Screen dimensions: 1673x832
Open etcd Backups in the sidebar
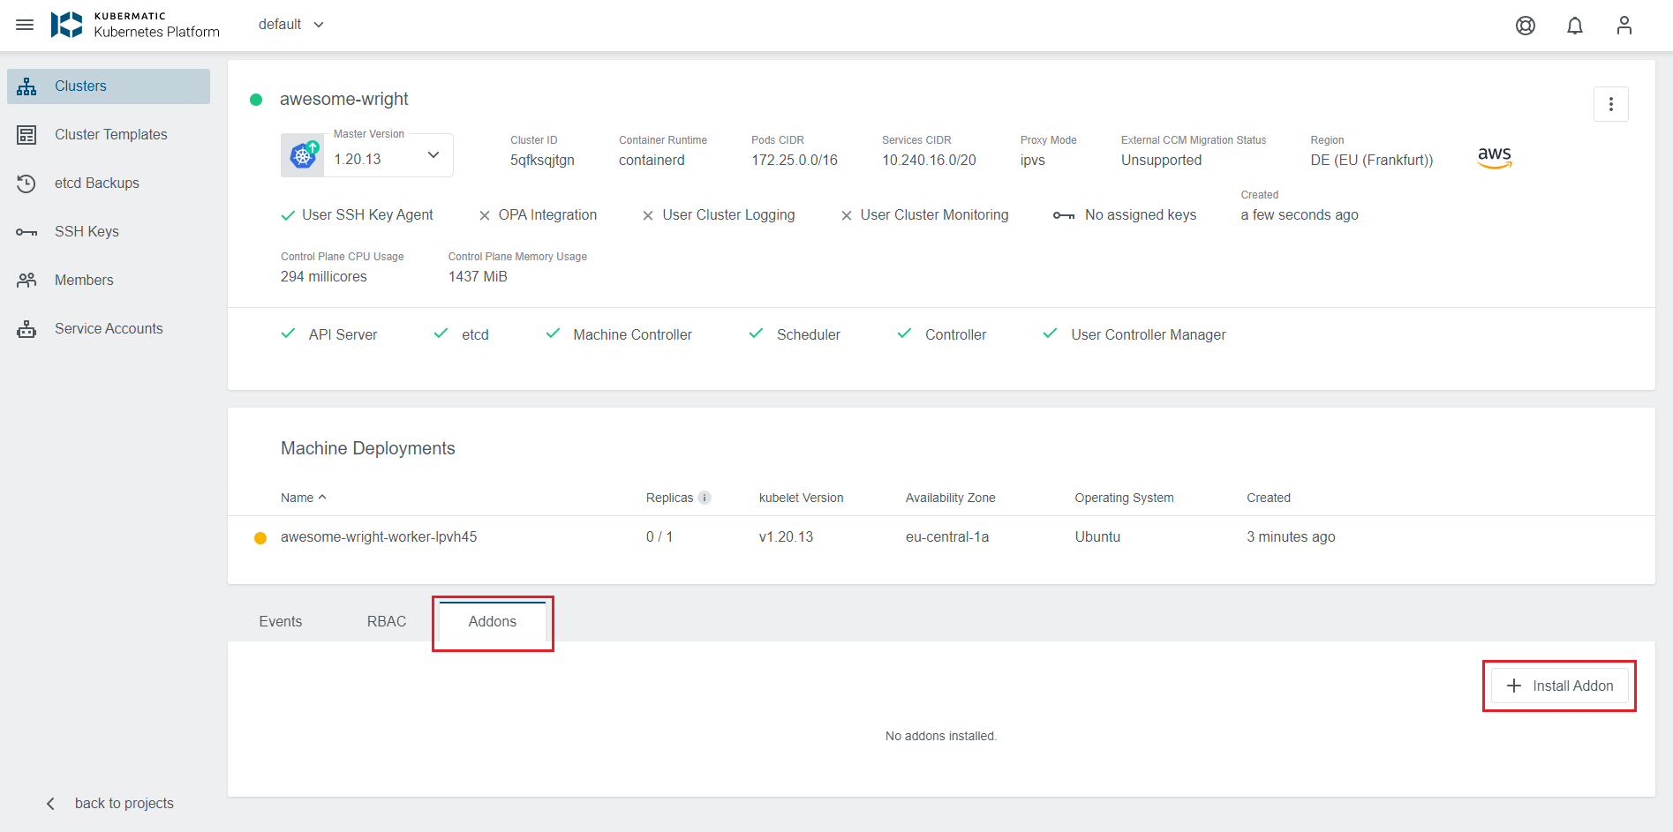109,184
